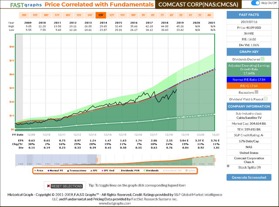279x207 pixels.
Task: Click the 12/19 FY date label
Action: coord(185,135)
